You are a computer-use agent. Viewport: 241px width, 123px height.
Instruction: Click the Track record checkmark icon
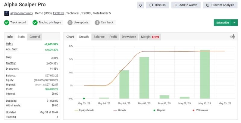tap(7, 22)
